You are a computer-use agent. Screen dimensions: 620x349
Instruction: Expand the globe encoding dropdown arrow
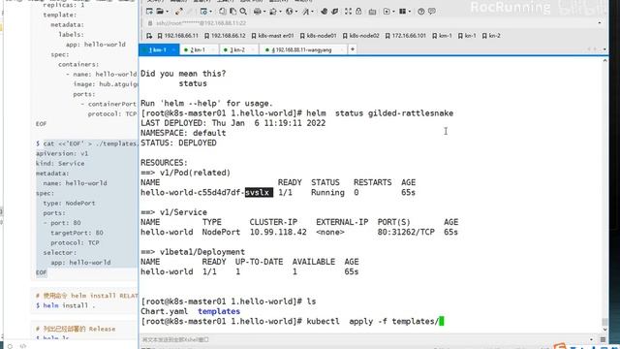click(296, 12)
